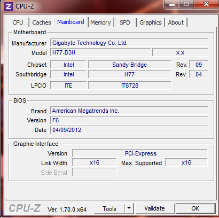
Task: Click the Max. Supported x16 value
Action: point(186,162)
